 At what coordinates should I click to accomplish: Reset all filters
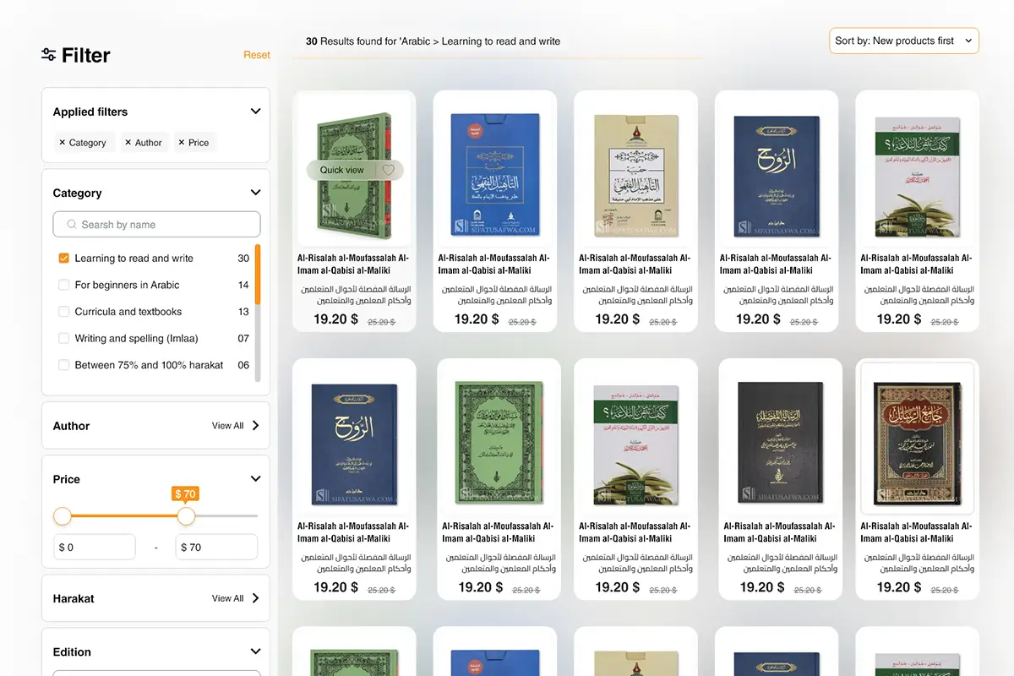(257, 55)
